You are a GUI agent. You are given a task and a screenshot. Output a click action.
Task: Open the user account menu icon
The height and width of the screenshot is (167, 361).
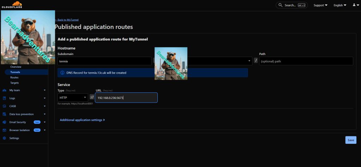[x=354, y=5]
